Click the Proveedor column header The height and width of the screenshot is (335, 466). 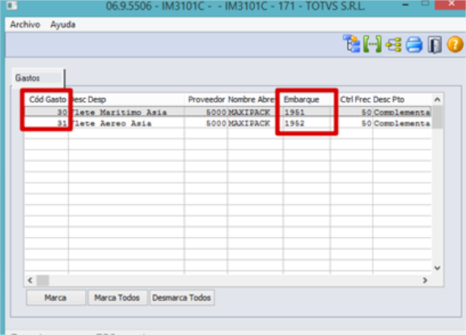click(x=206, y=100)
